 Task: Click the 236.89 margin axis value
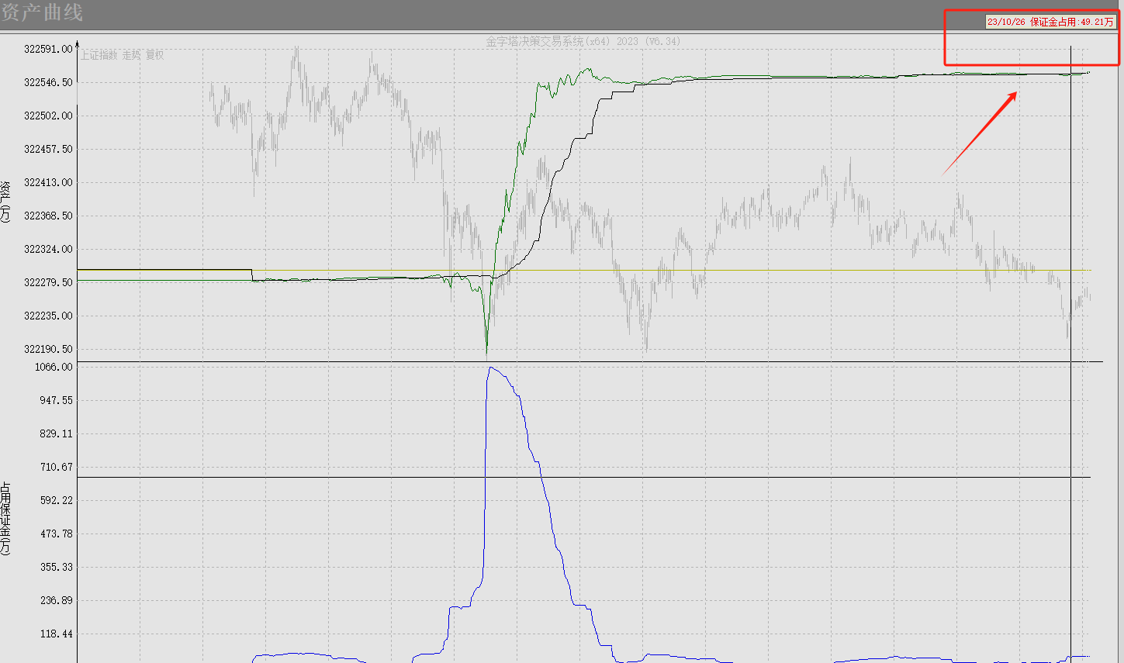click(56, 600)
